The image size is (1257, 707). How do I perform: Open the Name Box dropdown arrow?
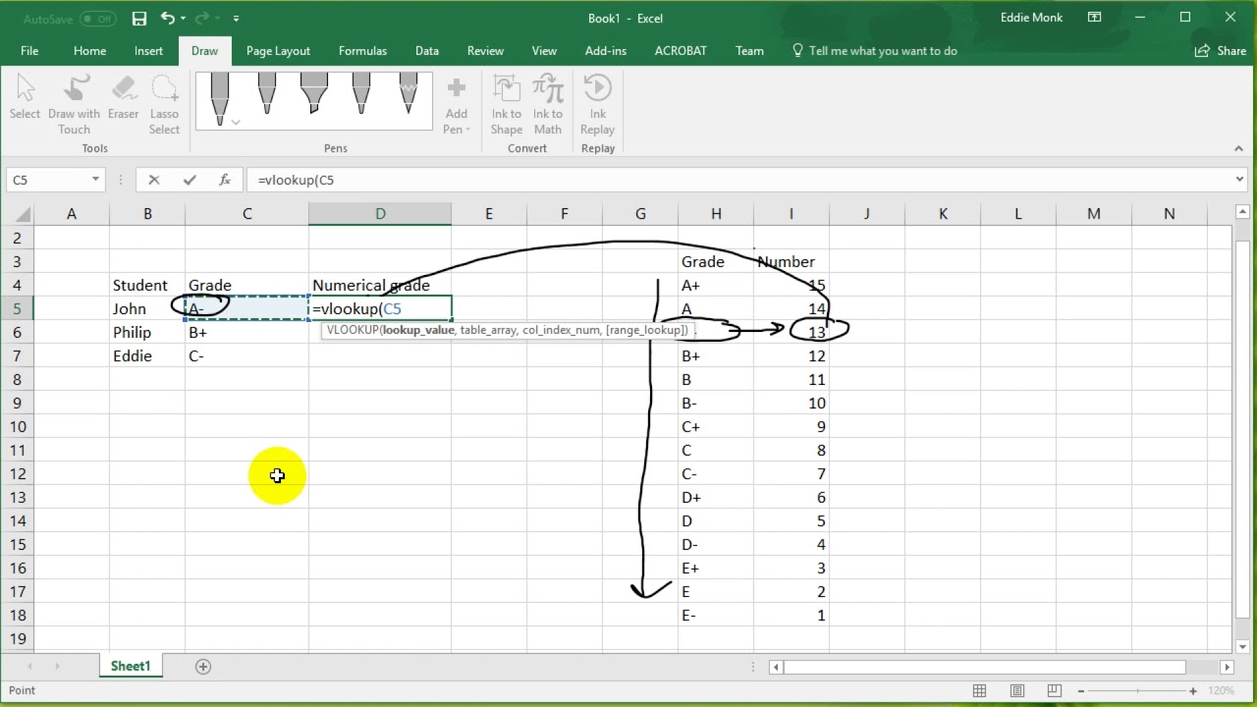pyautogui.click(x=95, y=180)
